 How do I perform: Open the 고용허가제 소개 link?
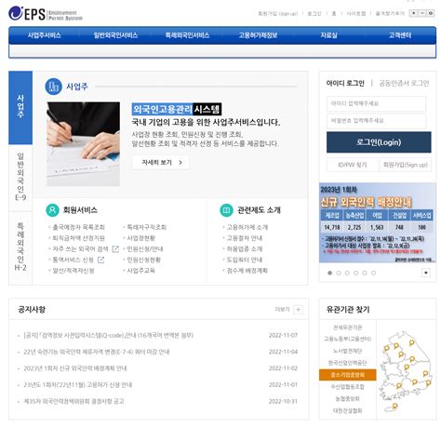coord(247,227)
